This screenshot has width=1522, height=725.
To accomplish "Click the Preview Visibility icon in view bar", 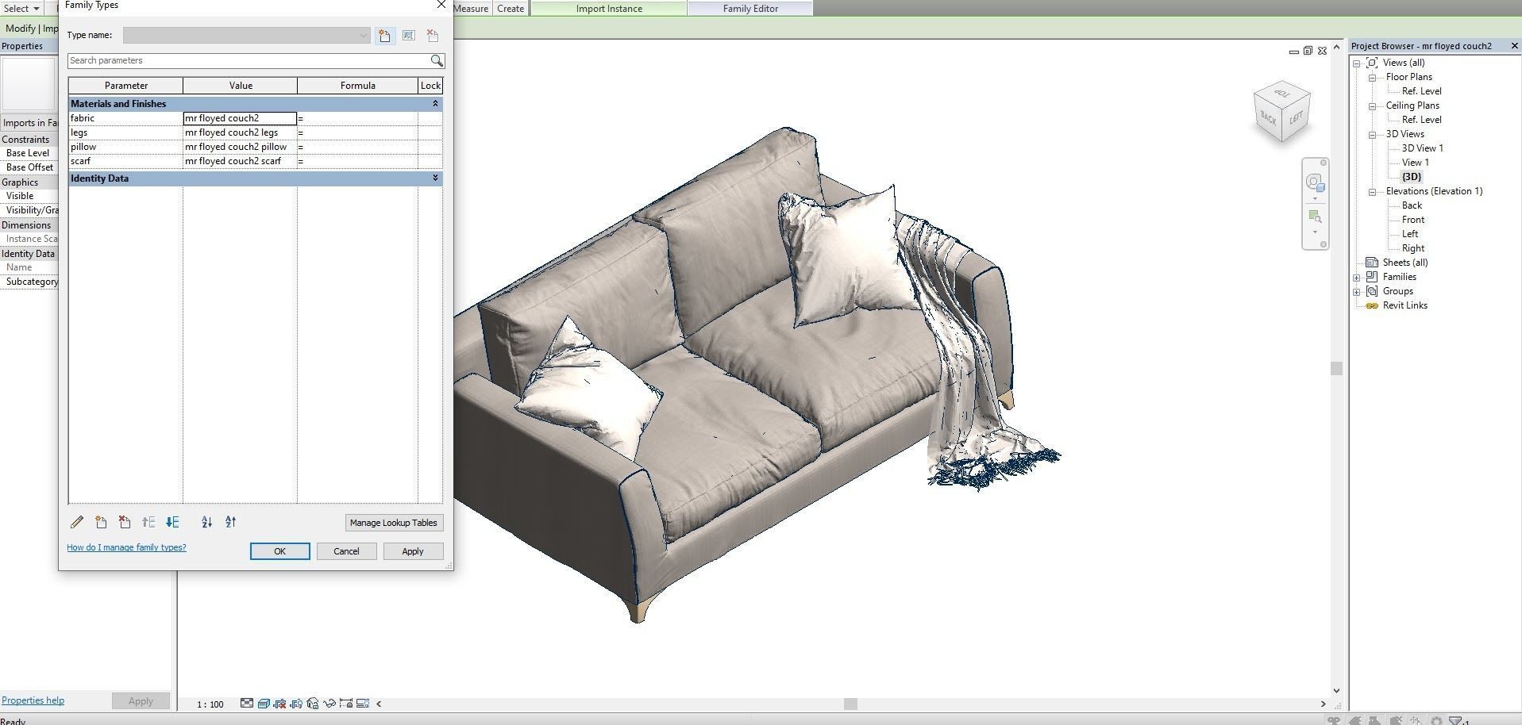I will [363, 704].
